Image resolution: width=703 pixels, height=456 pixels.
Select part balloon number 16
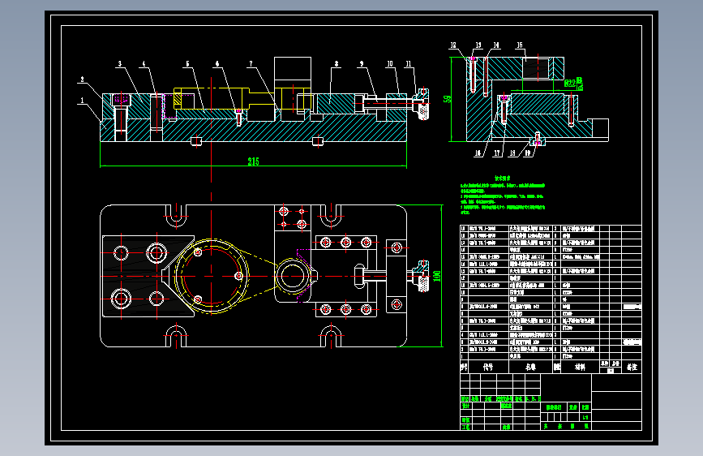pyautogui.click(x=478, y=153)
